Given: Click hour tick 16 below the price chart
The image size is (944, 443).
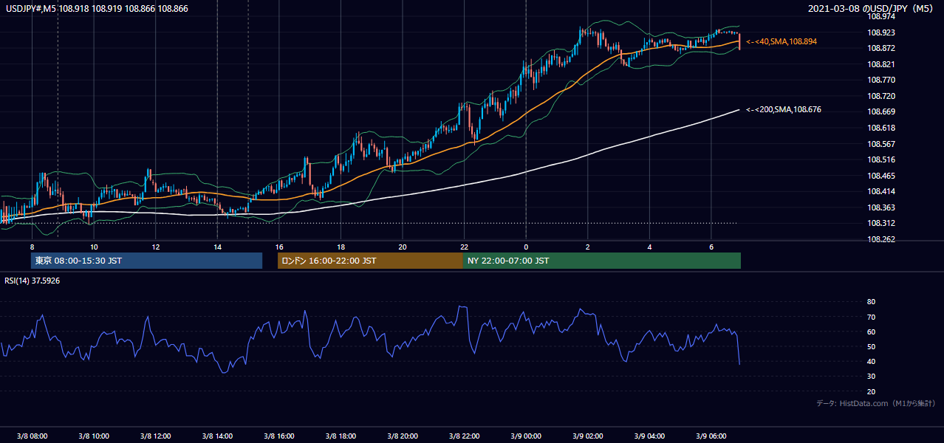Looking at the screenshot, I should pos(279,247).
